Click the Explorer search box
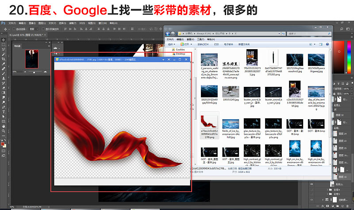 click(x=308, y=34)
